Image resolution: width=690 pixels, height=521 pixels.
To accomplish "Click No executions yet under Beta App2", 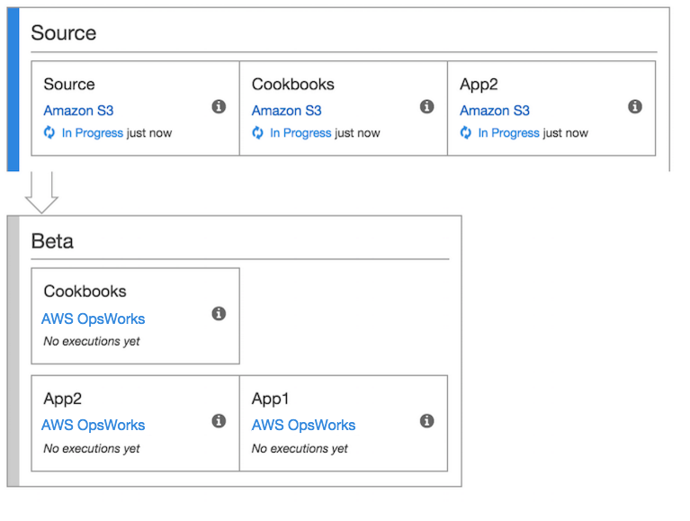I will coord(92,448).
